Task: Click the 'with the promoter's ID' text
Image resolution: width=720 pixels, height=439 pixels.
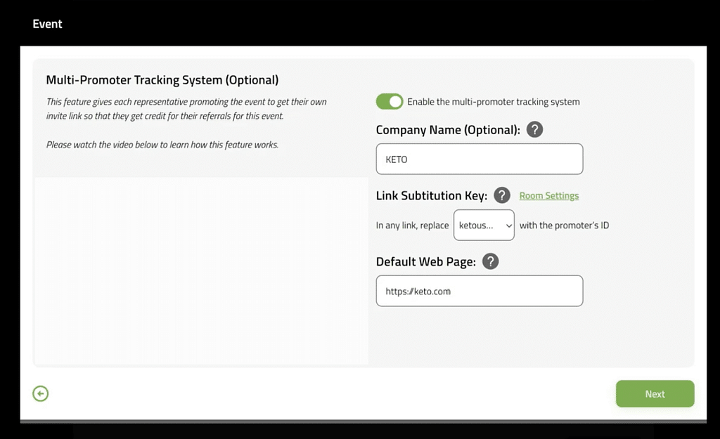Action: click(564, 225)
